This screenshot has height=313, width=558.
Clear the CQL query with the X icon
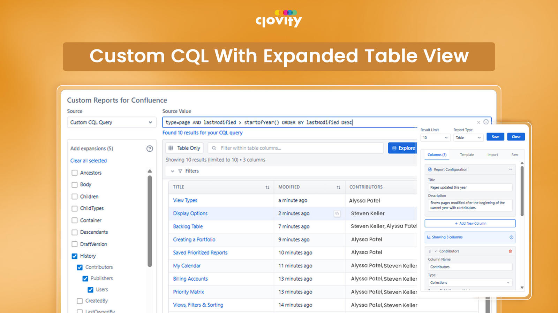pos(478,122)
